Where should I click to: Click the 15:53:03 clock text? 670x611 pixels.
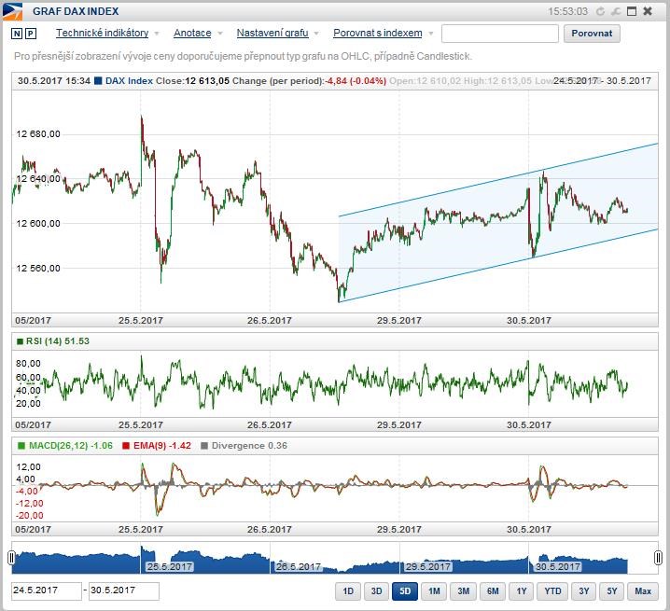tap(568, 11)
